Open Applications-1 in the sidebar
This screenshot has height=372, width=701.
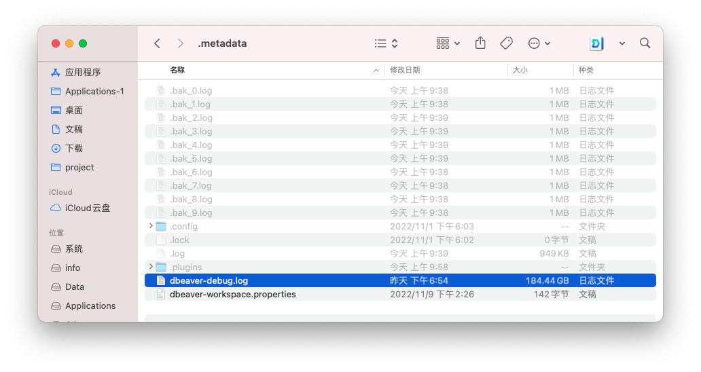pos(88,91)
